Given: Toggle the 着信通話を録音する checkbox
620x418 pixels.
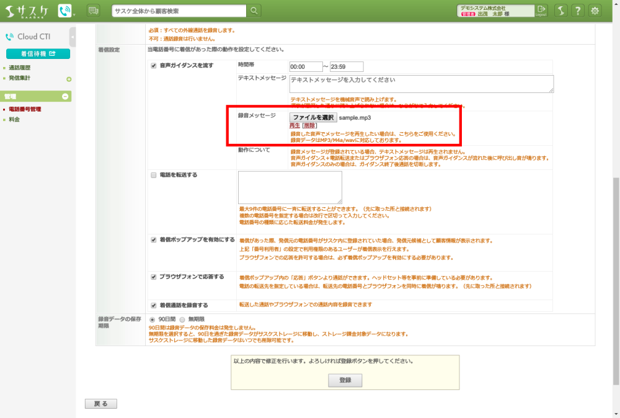Looking at the screenshot, I should (154, 305).
